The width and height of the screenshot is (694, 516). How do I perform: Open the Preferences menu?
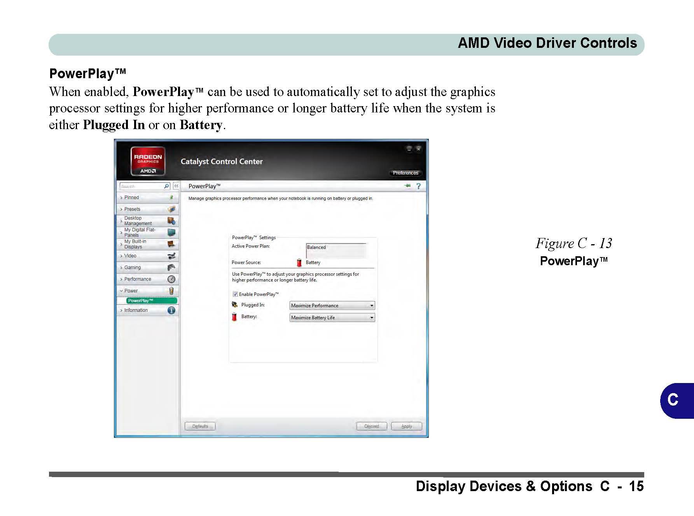pyautogui.click(x=406, y=173)
